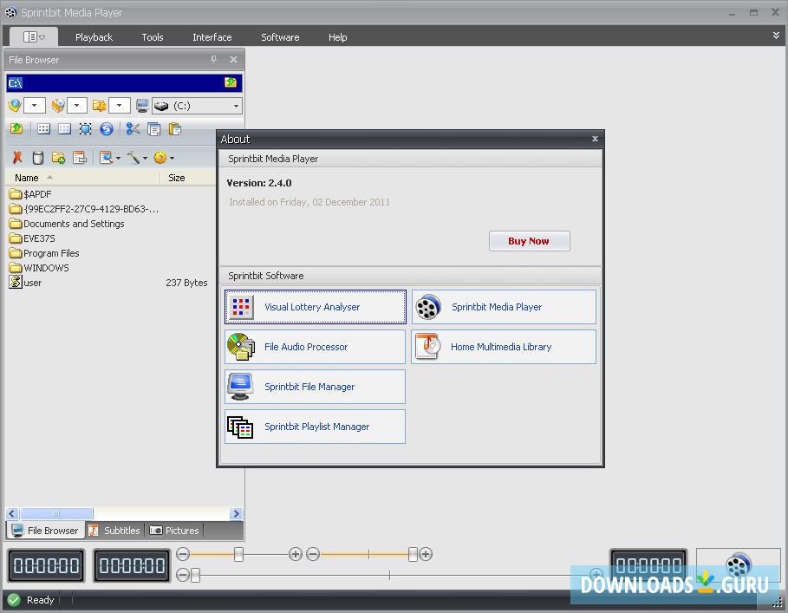Expand the ribbon with the double chevron
The image size is (788, 613).
(x=776, y=36)
